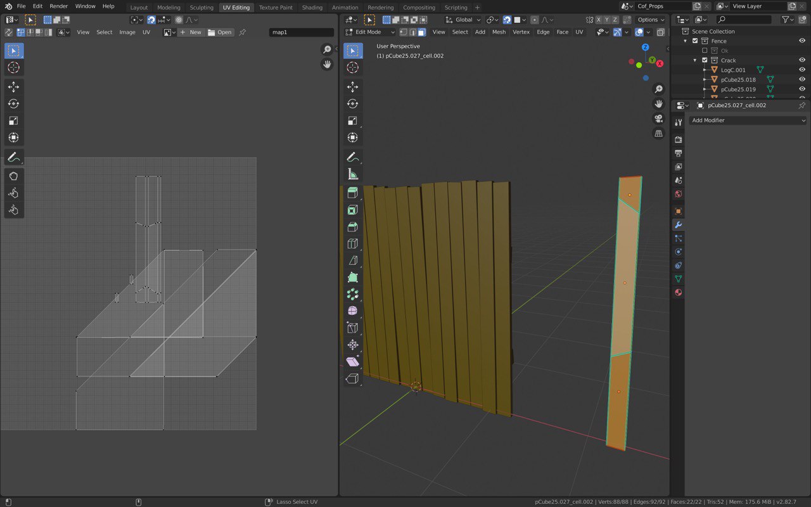Click the pan hand icon in UV editor
The image size is (811, 507).
[x=327, y=64]
